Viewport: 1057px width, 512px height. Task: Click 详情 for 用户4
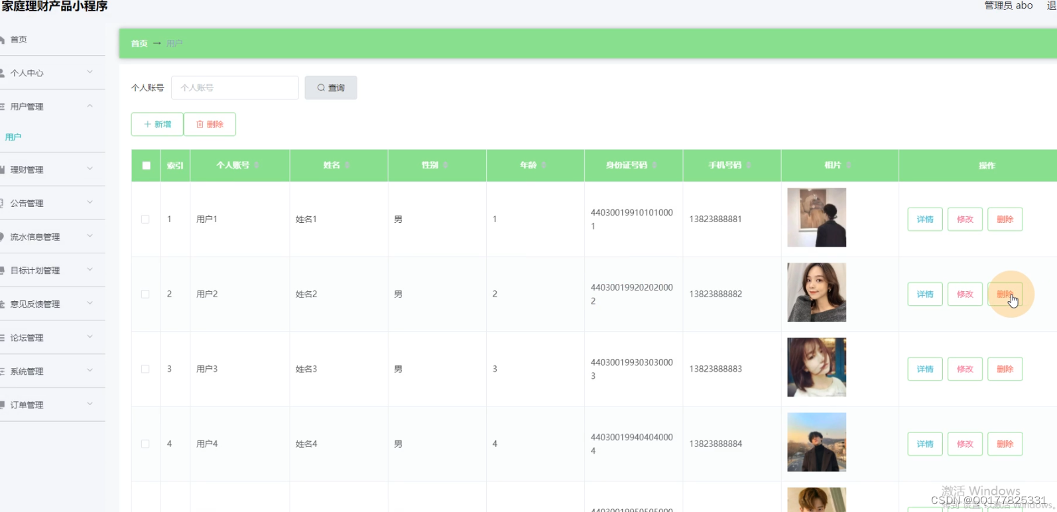tap(925, 444)
